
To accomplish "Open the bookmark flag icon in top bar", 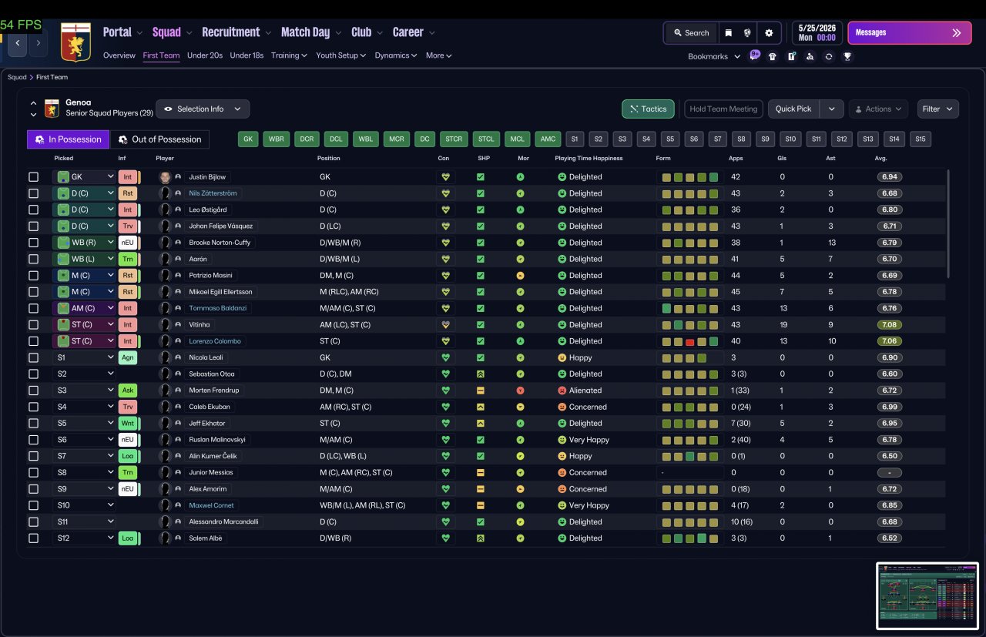I will tap(728, 33).
